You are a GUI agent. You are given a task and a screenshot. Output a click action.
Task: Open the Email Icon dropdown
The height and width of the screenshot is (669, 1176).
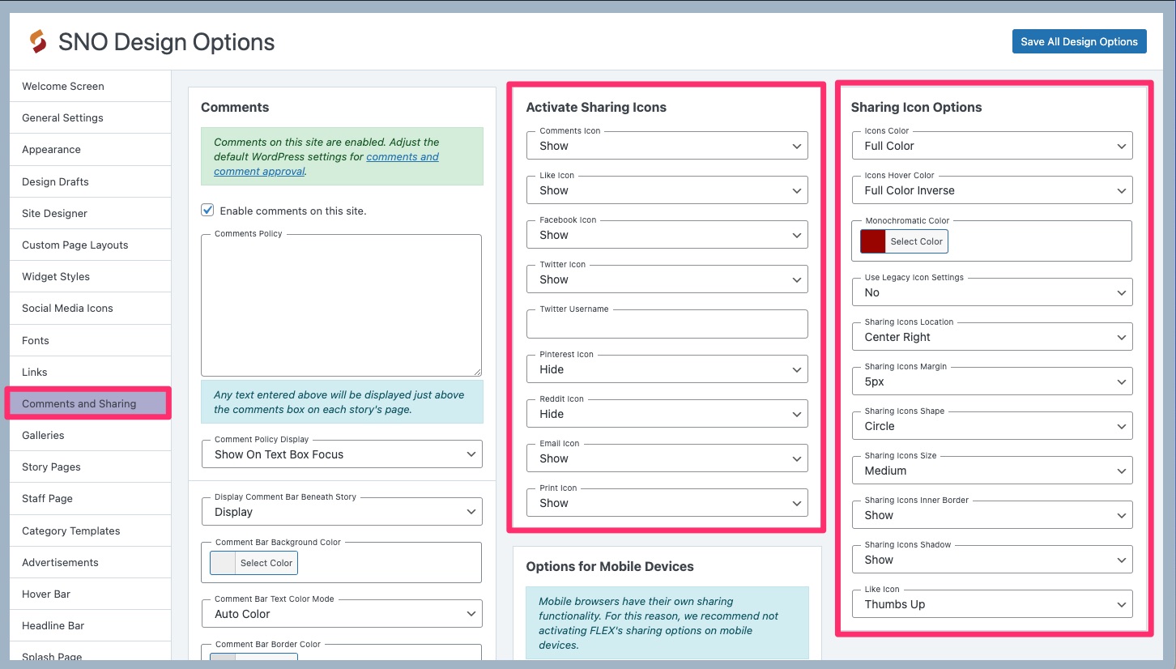667,458
